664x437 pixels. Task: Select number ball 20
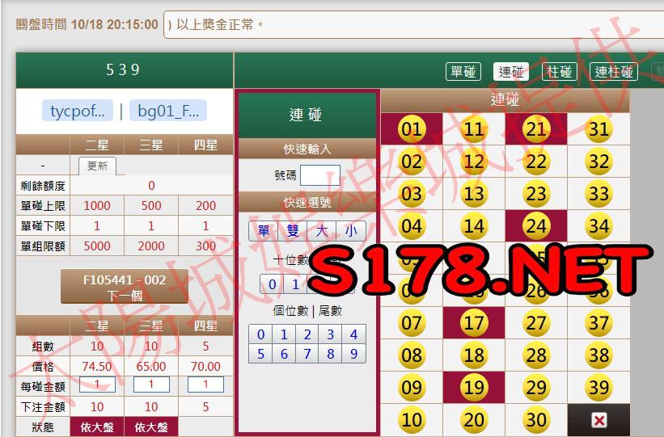(473, 420)
